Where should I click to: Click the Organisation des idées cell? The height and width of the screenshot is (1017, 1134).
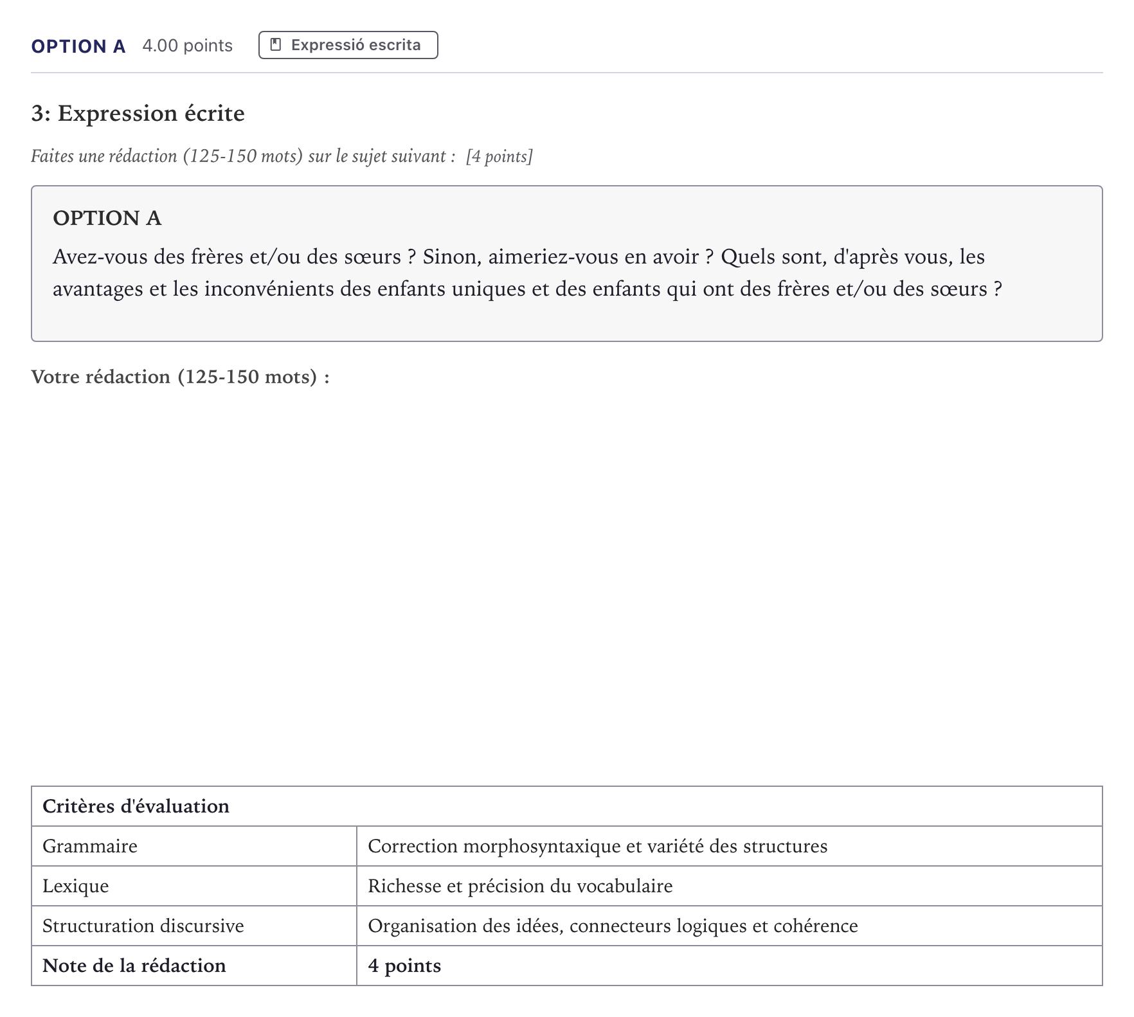click(730, 926)
